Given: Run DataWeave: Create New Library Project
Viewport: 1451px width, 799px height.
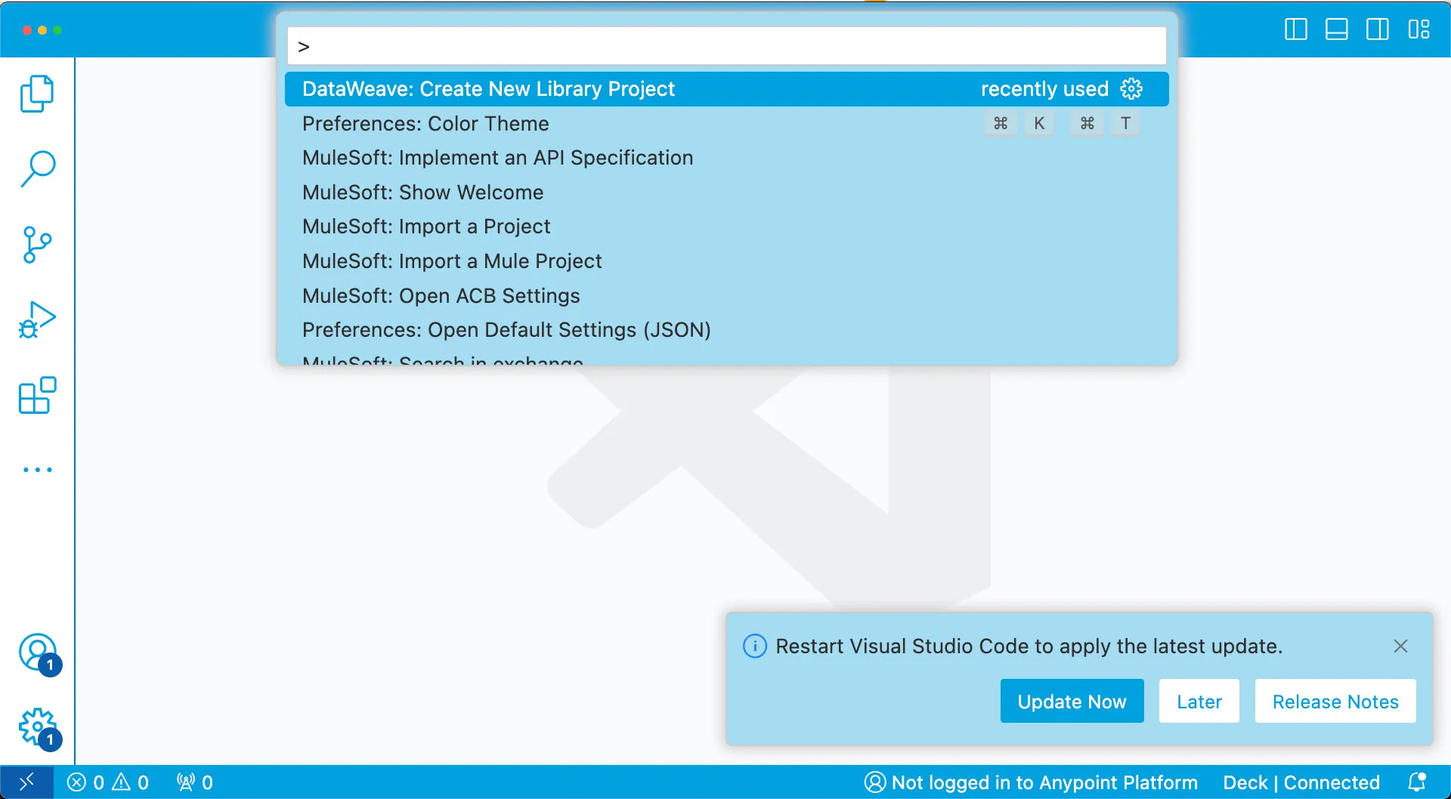Looking at the screenshot, I should click(727, 89).
